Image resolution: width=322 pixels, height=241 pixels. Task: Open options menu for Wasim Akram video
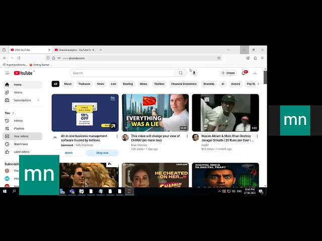pyautogui.click(x=257, y=136)
